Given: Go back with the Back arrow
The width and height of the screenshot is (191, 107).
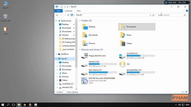Looking at the screenshot, I should [57, 15].
